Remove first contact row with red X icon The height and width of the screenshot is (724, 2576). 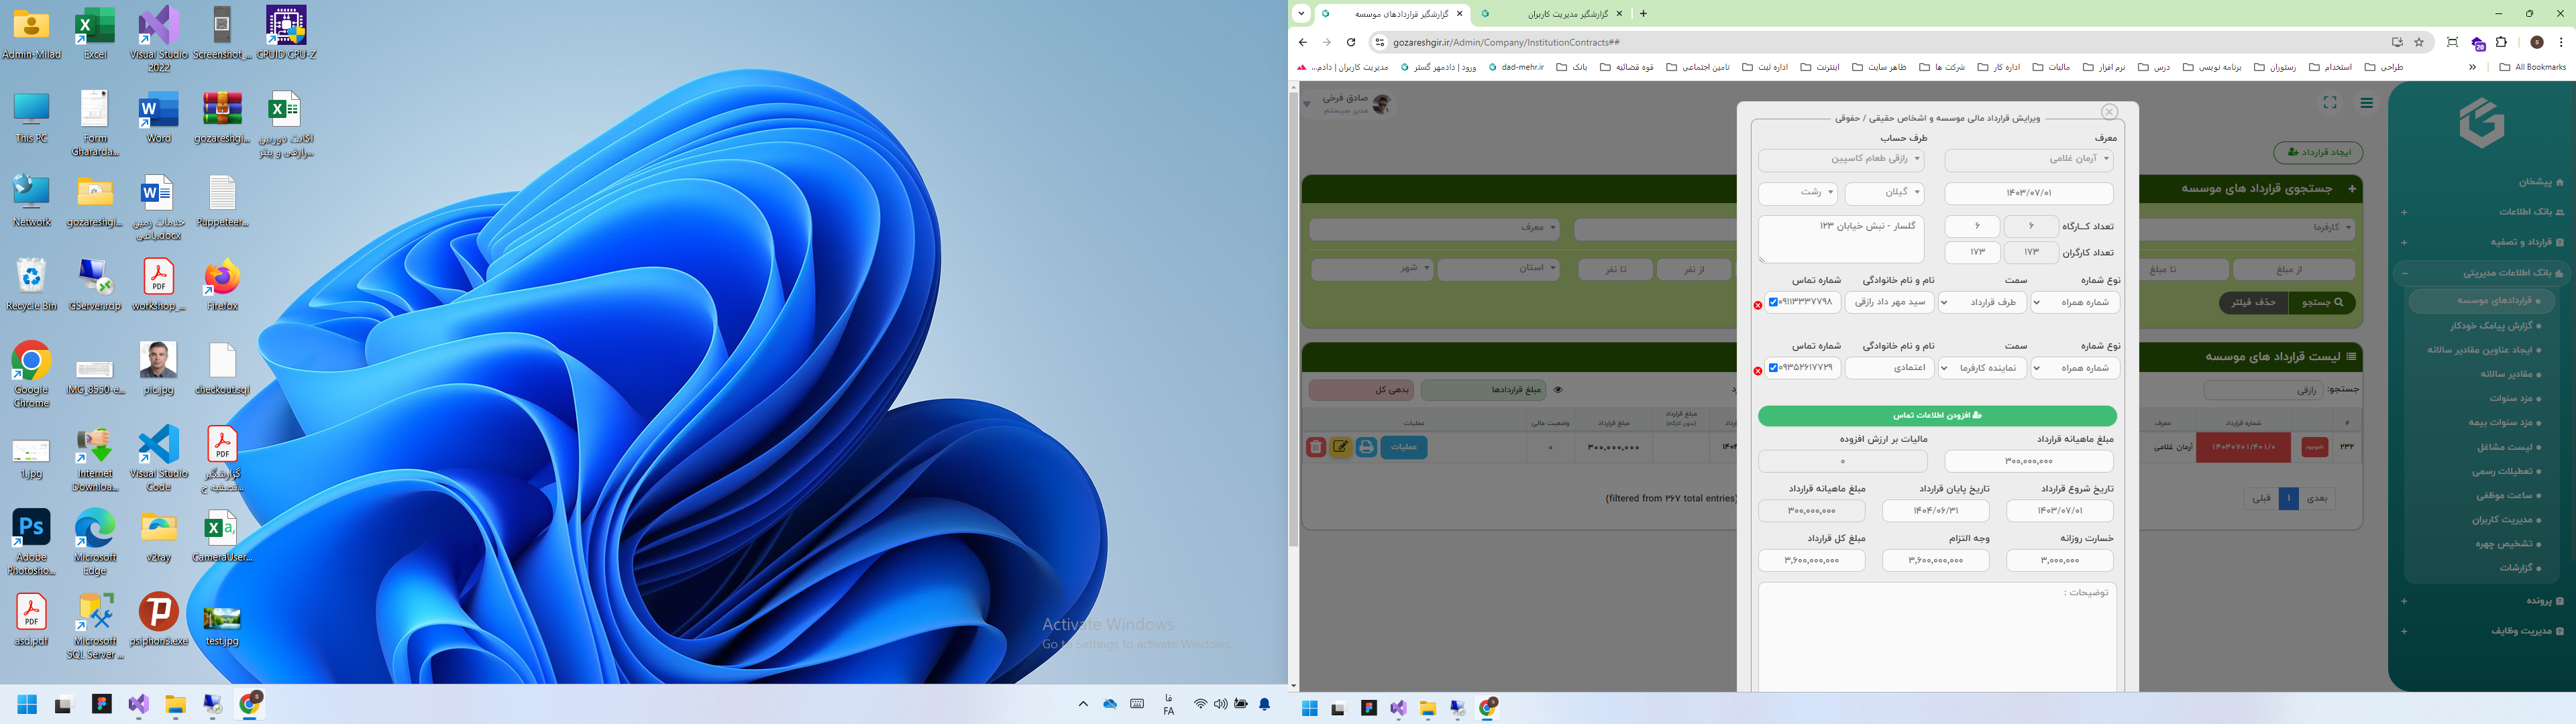[1758, 305]
